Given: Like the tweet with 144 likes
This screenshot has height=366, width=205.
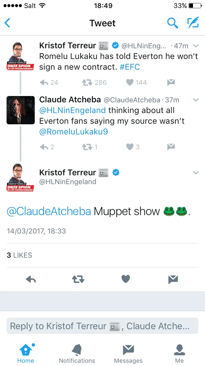Looking at the screenshot, I should coord(130,83).
